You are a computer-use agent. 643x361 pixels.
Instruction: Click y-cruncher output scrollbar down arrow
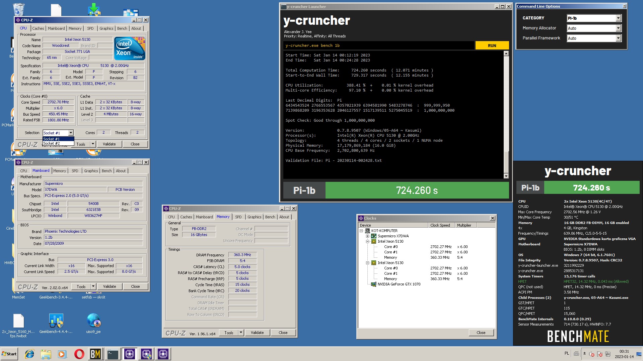(506, 176)
